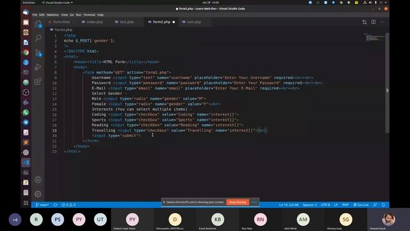Open LibreOffice Writer from the dock
This screenshot has width=410, height=231.
pos(26,42)
